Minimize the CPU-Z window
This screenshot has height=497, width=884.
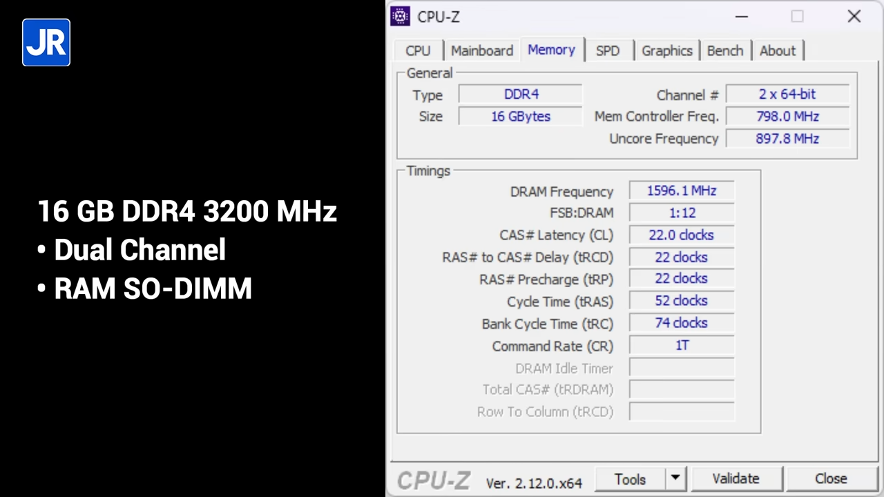click(x=742, y=17)
